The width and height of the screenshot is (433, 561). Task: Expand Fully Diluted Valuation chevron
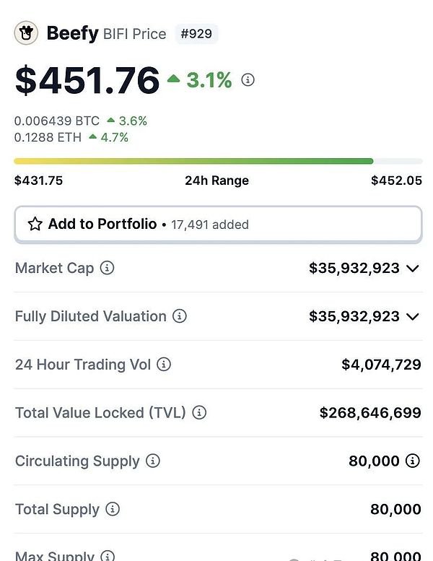tap(412, 316)
